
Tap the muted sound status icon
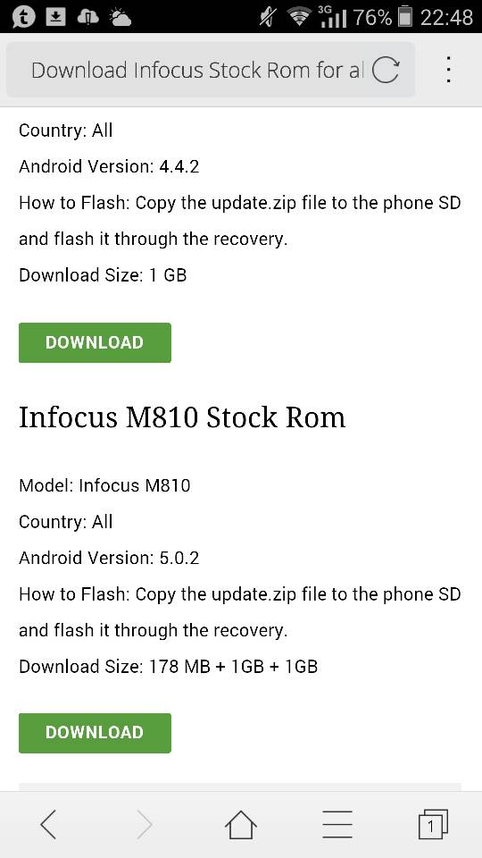[x=268, y=18]
